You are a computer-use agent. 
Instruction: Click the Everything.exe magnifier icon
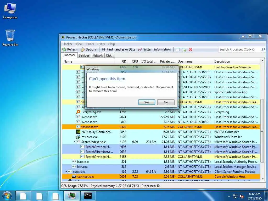tap(78, 112)
